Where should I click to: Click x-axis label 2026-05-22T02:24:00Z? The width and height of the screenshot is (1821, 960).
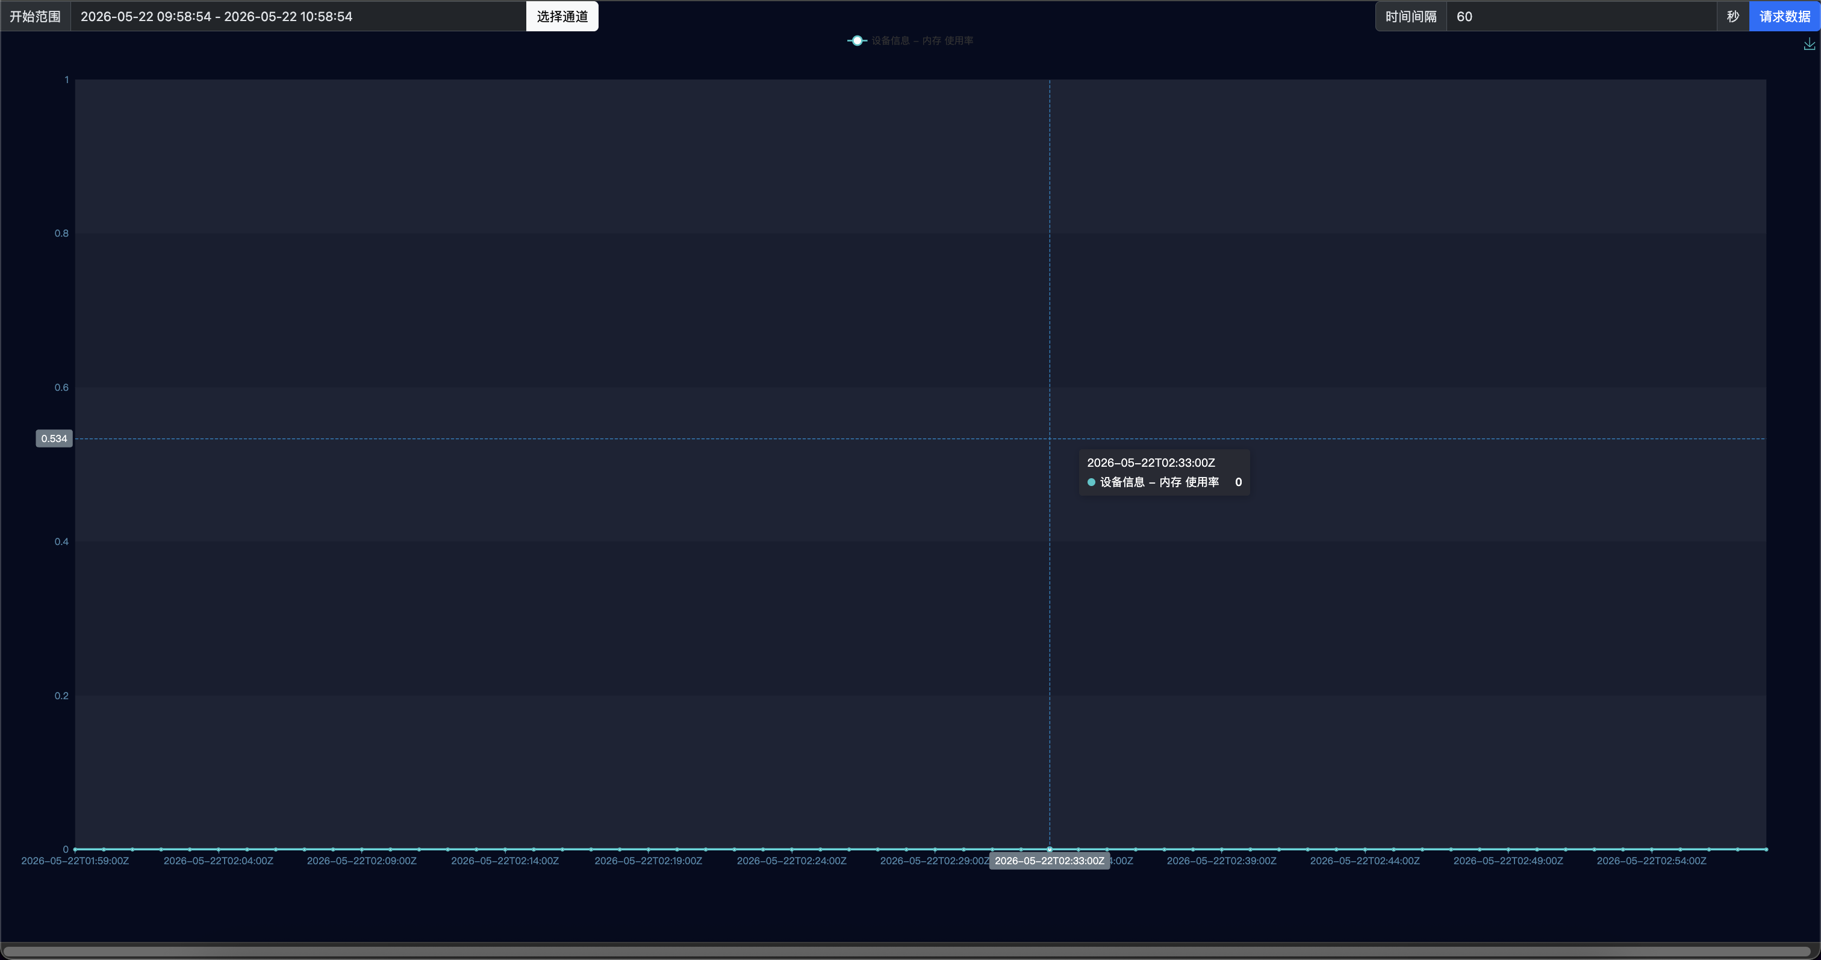(x=792, y=860)
